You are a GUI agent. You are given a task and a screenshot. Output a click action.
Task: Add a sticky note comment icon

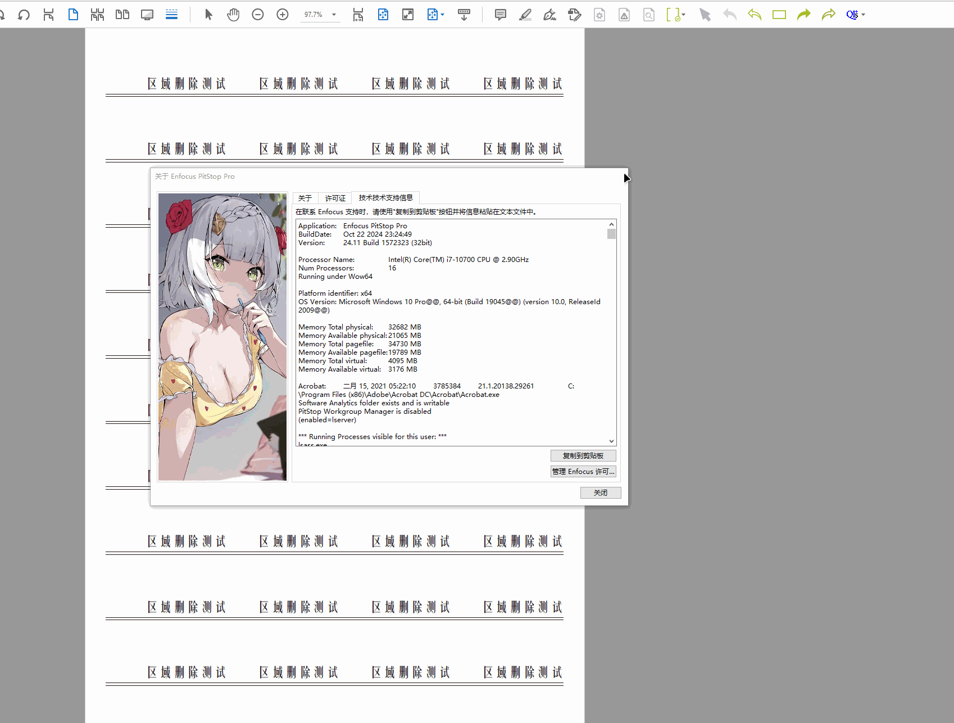tap(501, 15)
